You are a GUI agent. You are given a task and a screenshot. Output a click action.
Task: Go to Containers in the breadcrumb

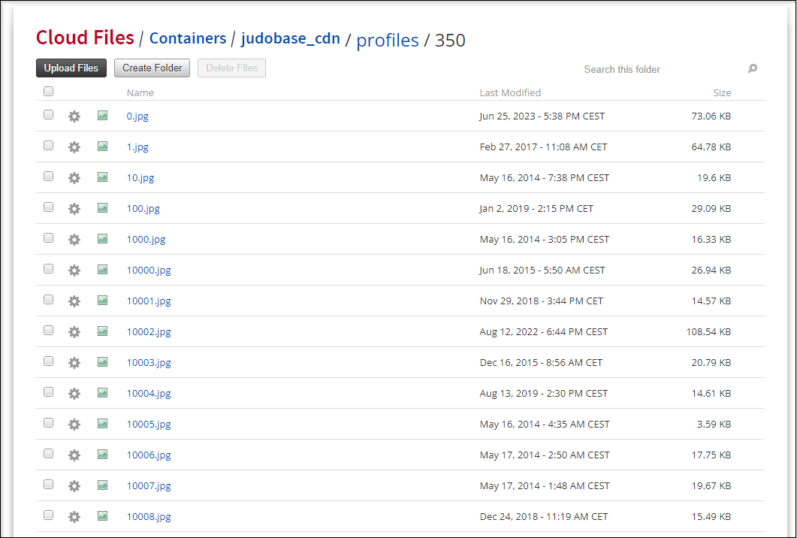click(188, 38)
